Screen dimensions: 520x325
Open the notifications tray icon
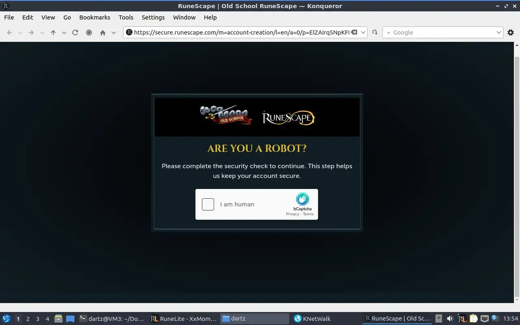click(x=495, y=318)
